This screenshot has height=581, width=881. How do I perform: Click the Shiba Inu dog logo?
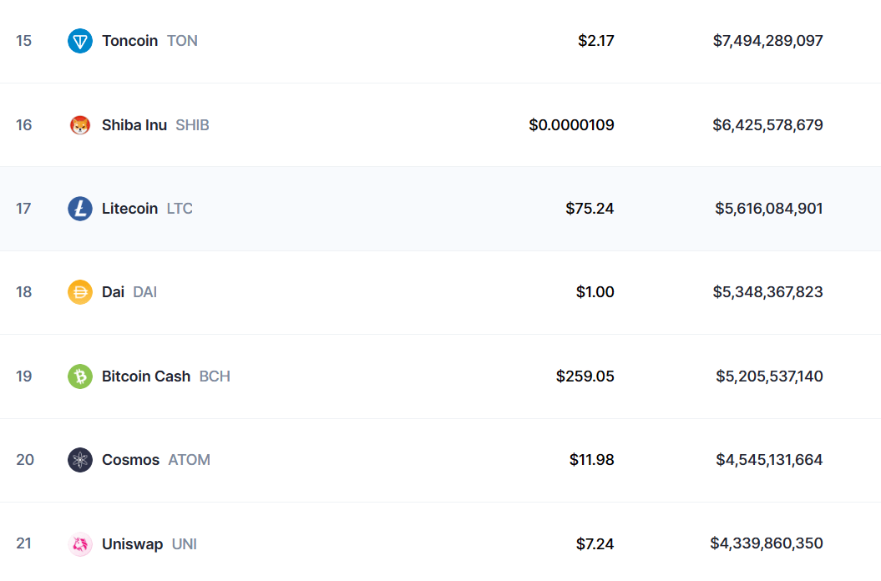pyautogui.click(x=79, y=124)
